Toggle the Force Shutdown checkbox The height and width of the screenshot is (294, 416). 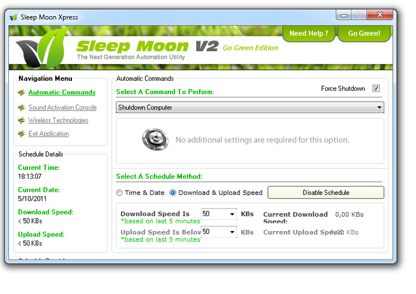coord(376,88)
